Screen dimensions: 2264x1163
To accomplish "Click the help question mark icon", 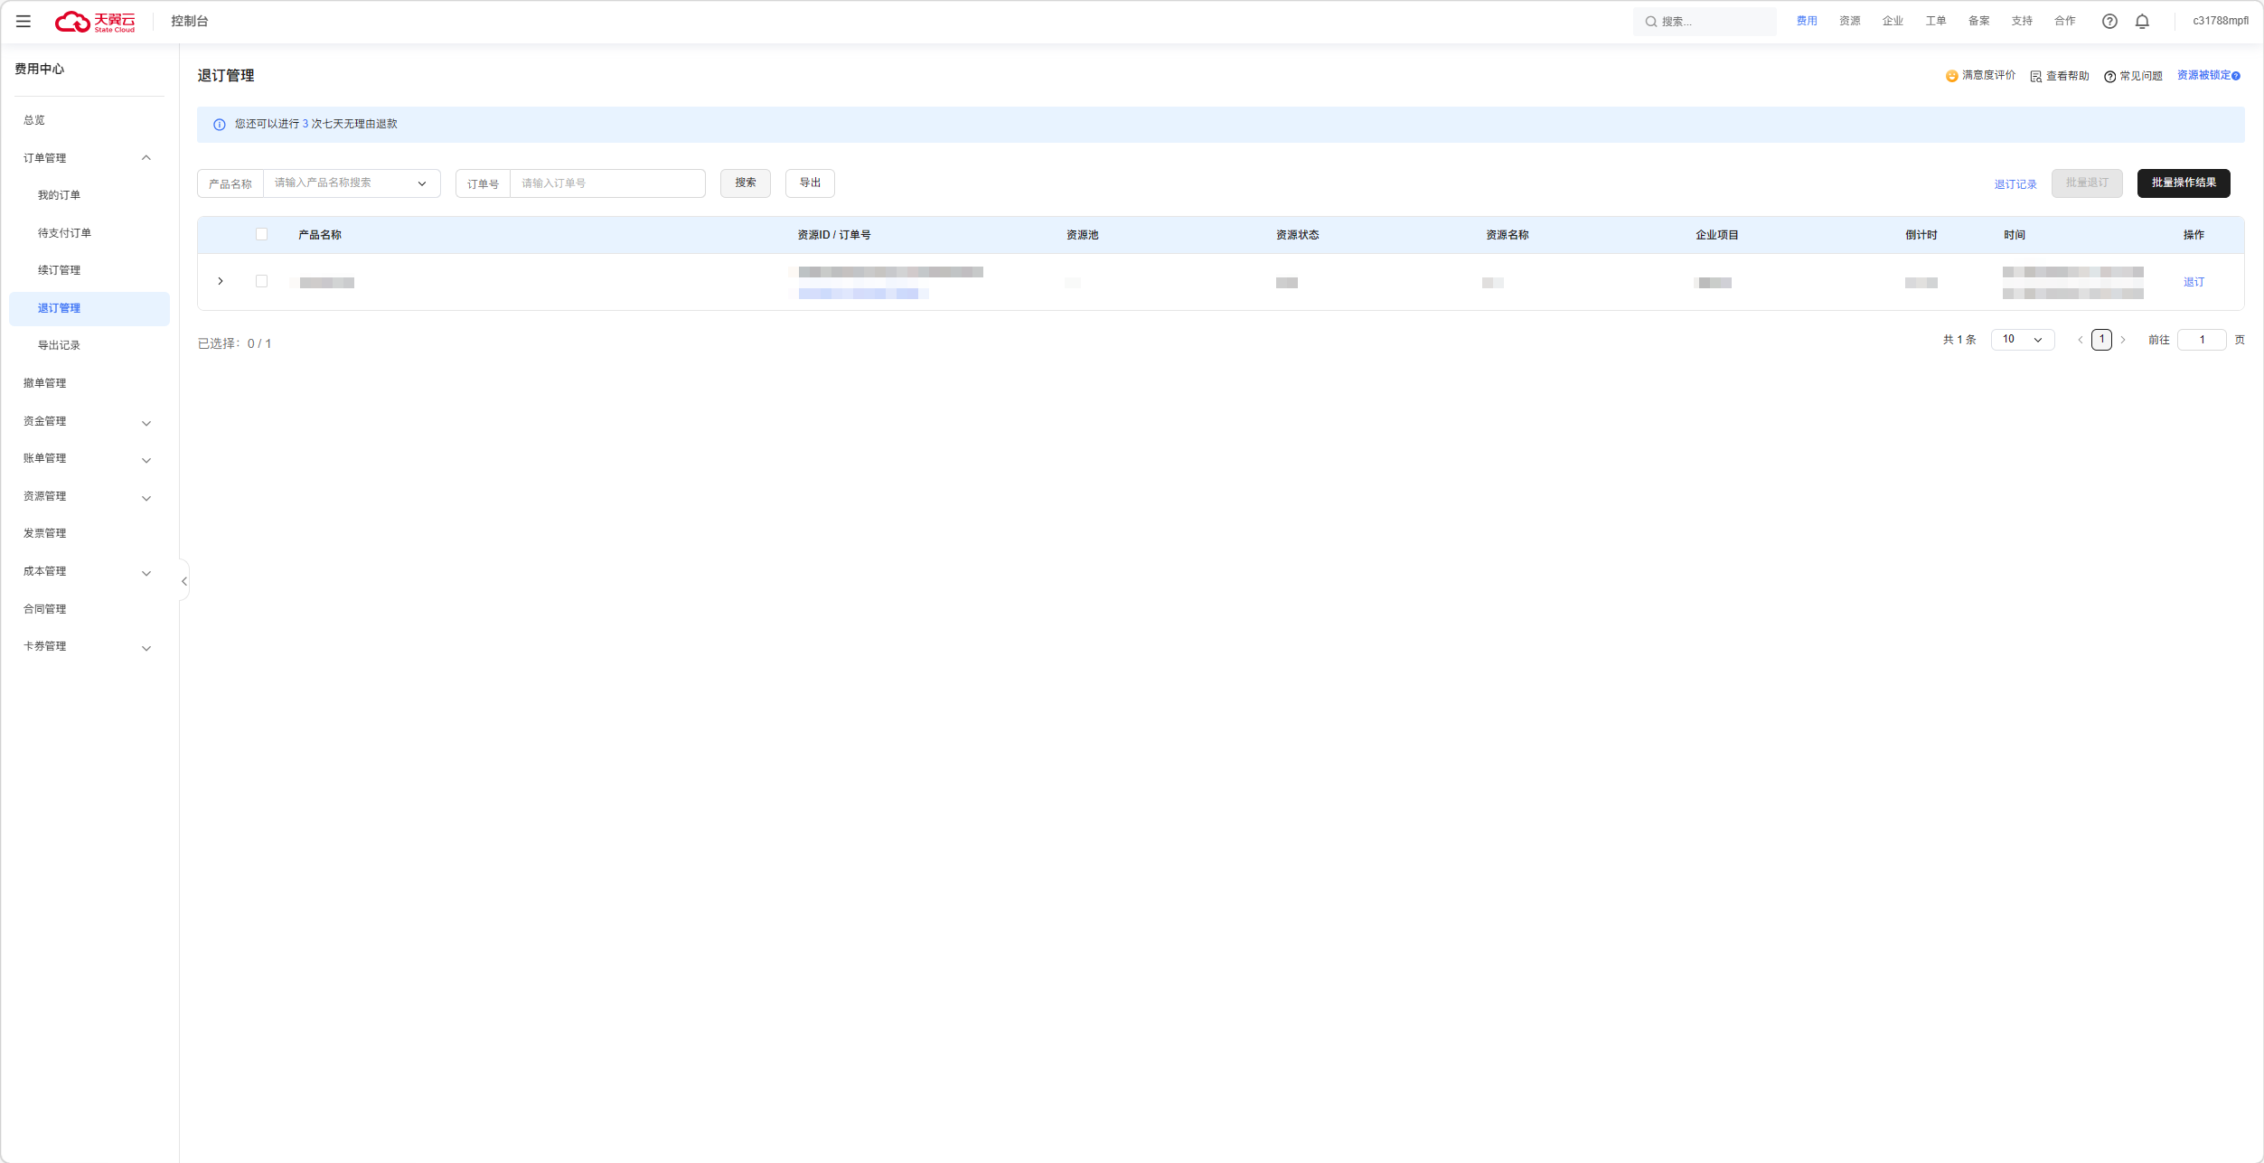I will pyautogui.click(x=2109, y=22).
